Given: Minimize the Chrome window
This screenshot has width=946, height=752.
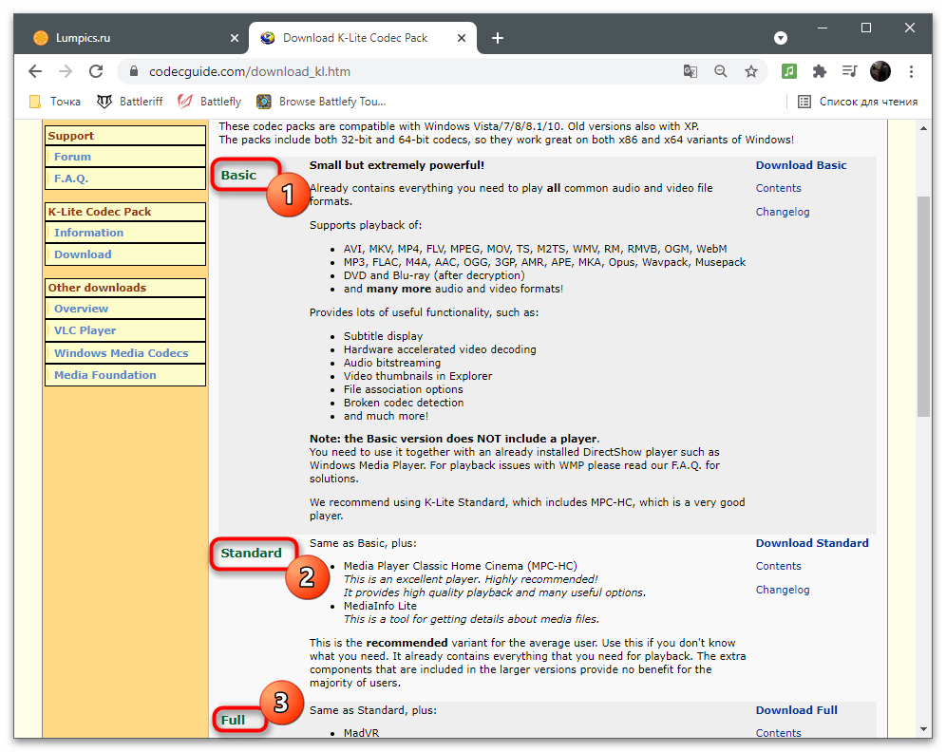Looking at the screenshot, I should [822, 28].
